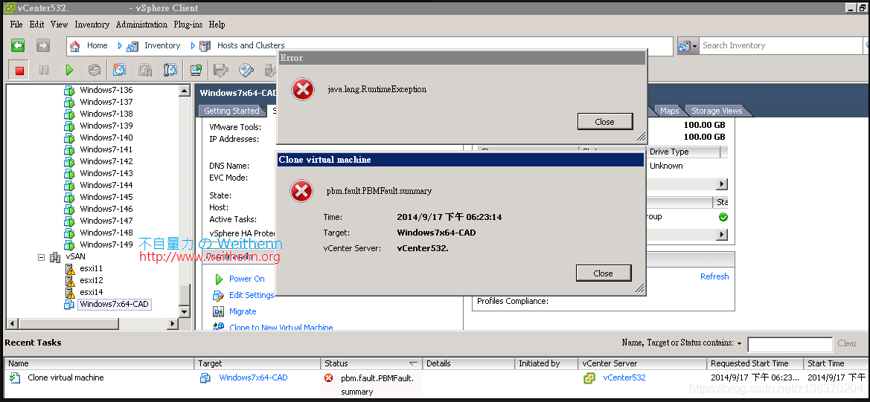The height and width of the screenshot is (402, 870).
Task: Sort tasks by the Name column header
Action: coord(99,363)
